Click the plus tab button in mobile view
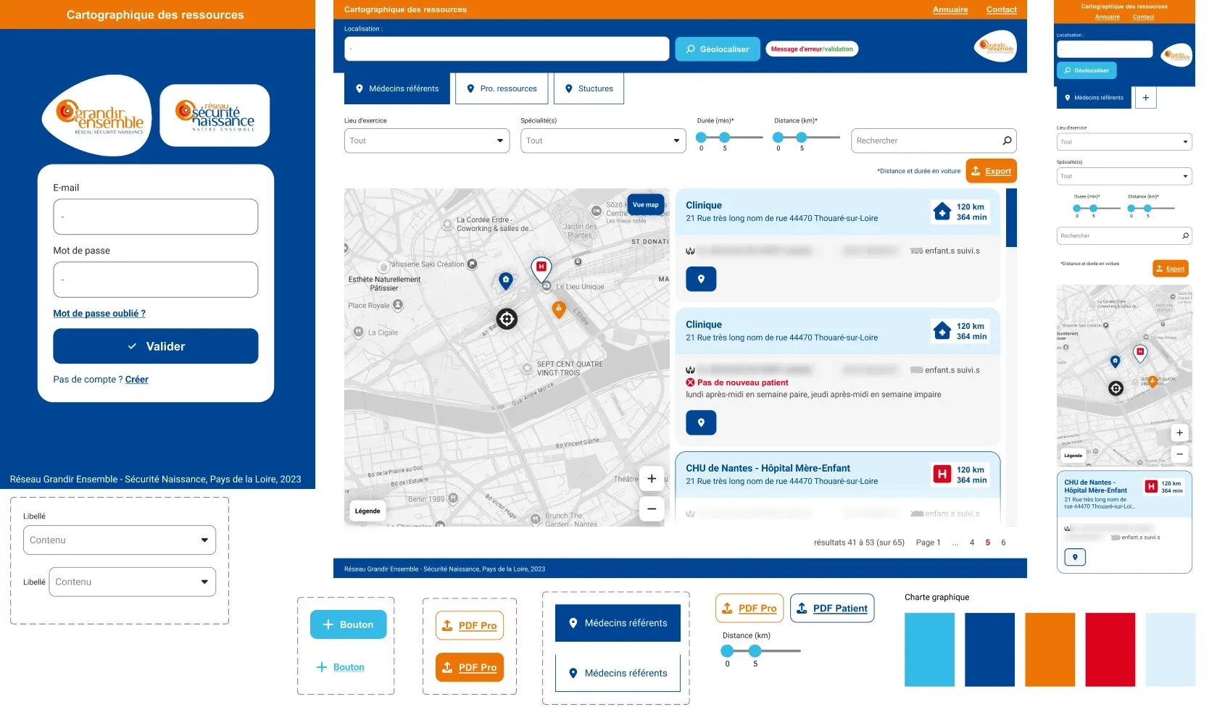The image size is (1209, 707). coord(1145,97)
